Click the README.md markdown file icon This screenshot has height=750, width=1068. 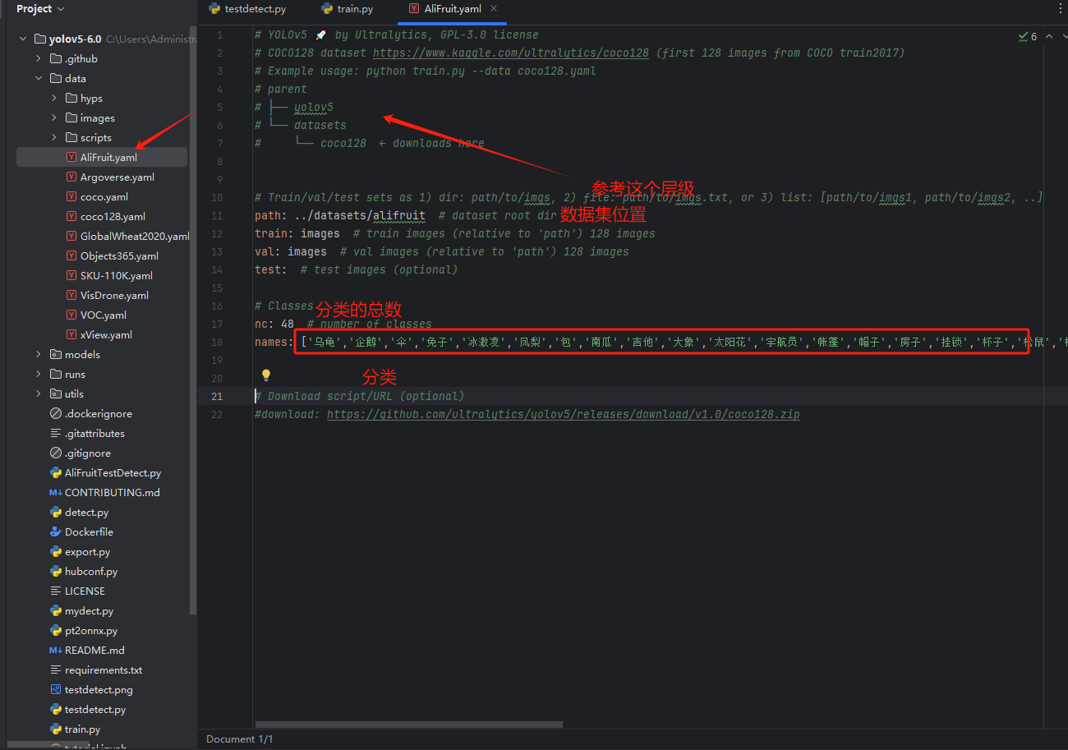click(56, 651)
